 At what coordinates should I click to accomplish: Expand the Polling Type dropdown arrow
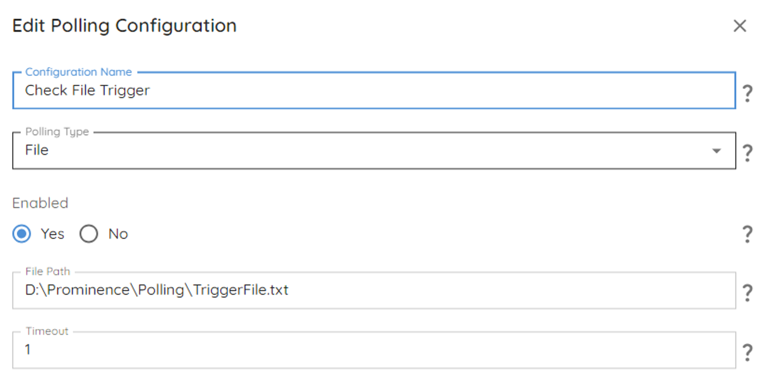[x=716, y=151]
